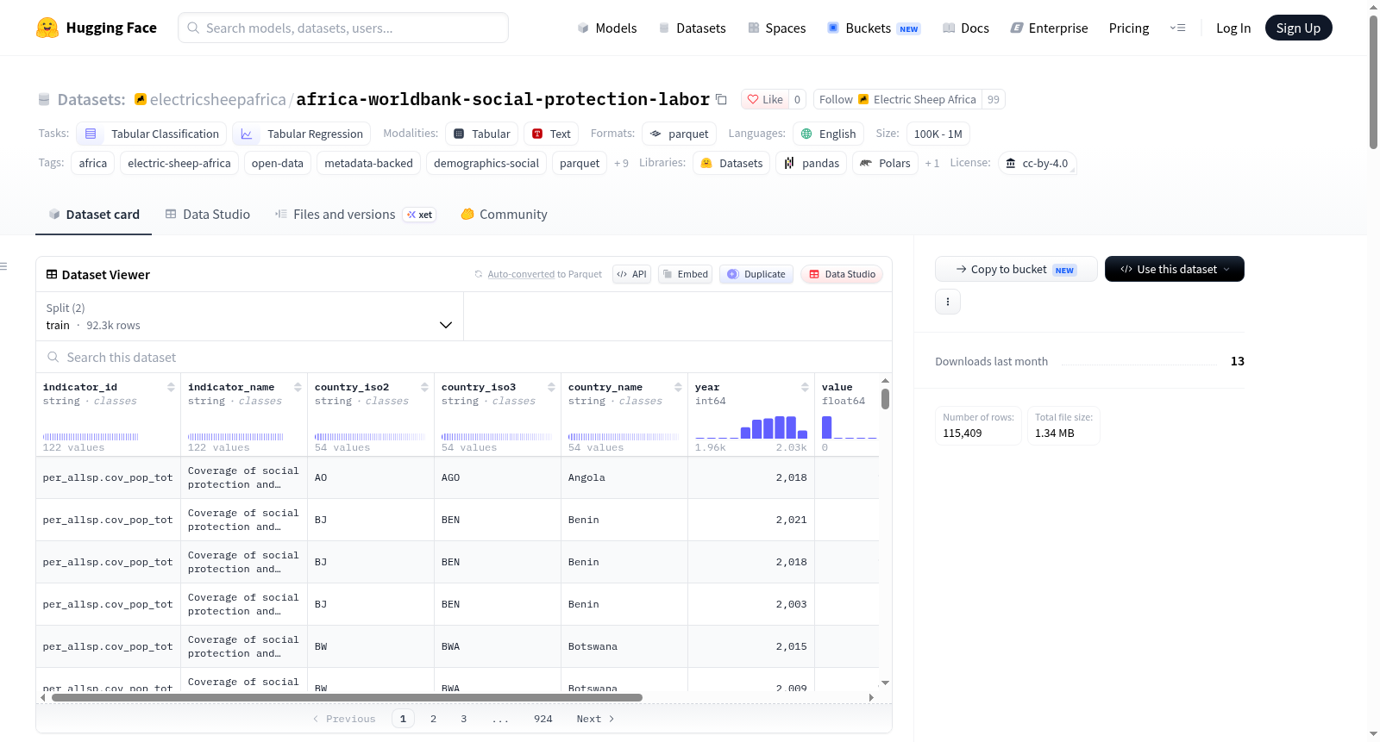Go to page 2 of the table

click(x=433, y=719)
